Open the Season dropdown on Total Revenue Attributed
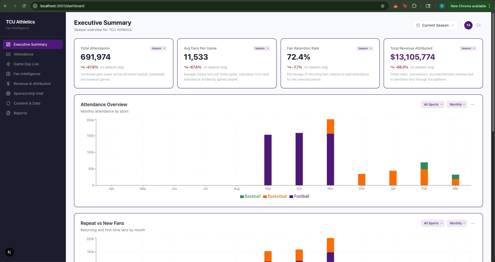The image size is (495, 262). pyautogui.click(x=468, y=48)
